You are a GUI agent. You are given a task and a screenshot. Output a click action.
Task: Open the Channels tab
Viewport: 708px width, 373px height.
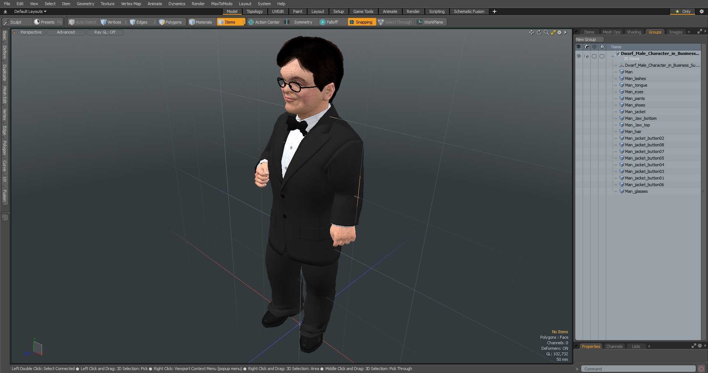(x=614, y=346)
